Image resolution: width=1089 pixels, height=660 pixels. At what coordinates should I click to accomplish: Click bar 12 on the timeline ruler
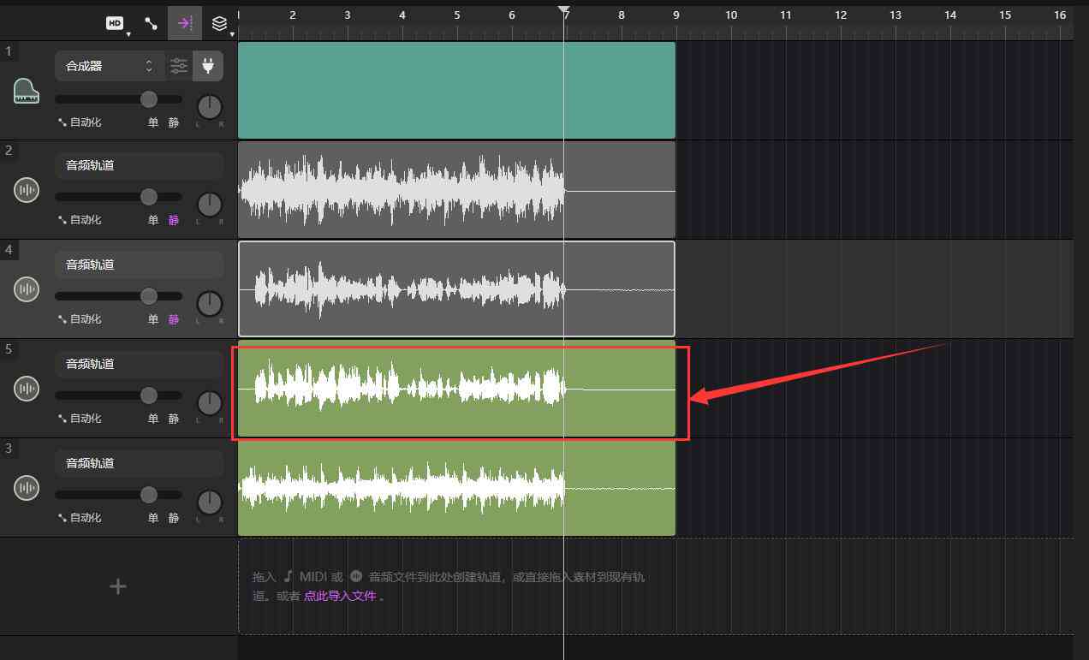coord(841,15)
